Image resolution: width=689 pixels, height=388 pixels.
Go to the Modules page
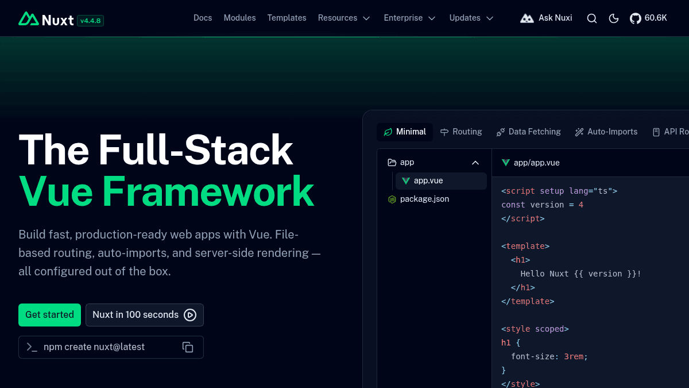point(239,18)
